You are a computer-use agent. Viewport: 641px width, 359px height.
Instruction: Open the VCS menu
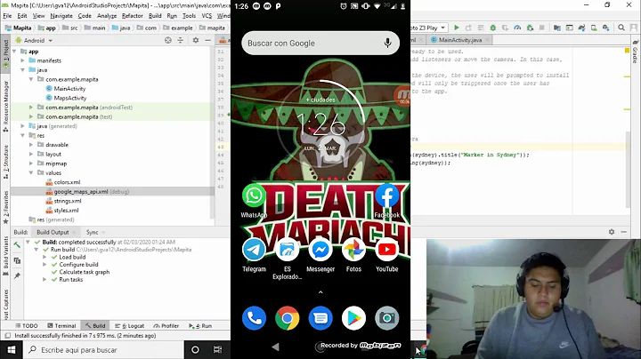click(x=207, y=15)
